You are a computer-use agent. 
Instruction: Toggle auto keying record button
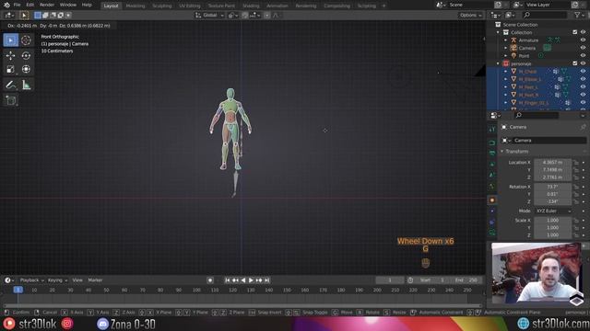(x=210, y=280)
